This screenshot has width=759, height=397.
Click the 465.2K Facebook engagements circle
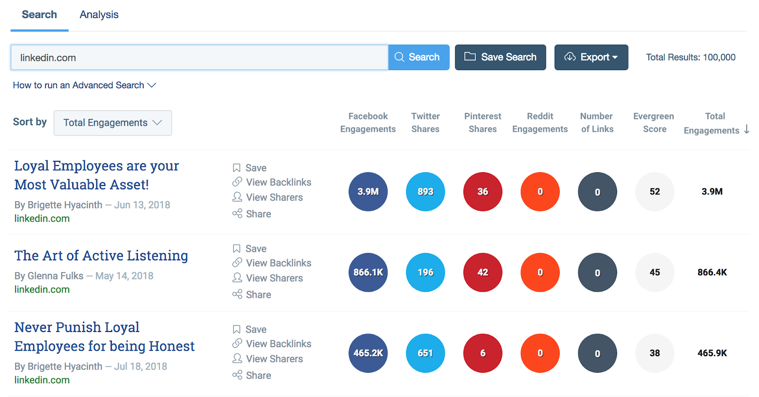click(368, 353)
